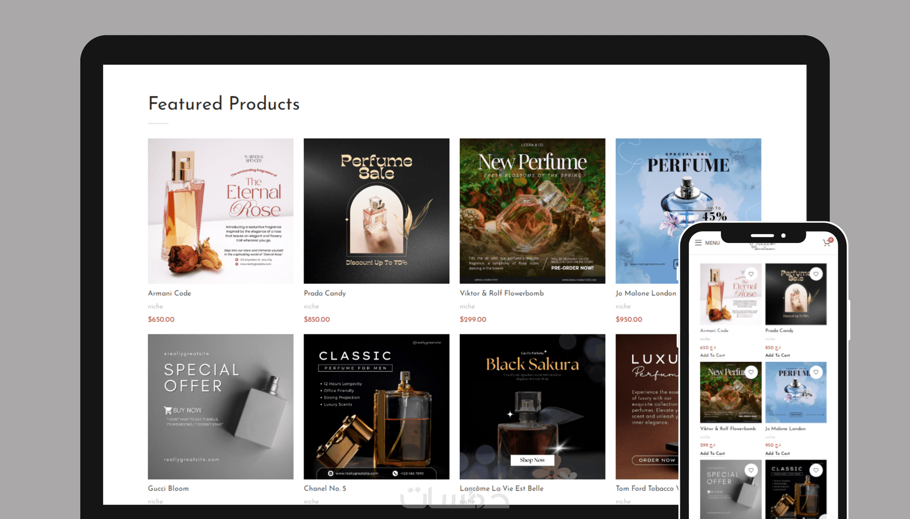
Task: Open the Perfume Sale product image on tablet
Action: pos(376,211)
